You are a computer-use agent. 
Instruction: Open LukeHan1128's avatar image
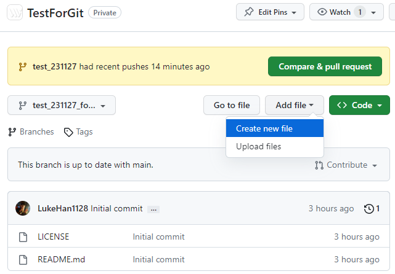pos(23,208)
